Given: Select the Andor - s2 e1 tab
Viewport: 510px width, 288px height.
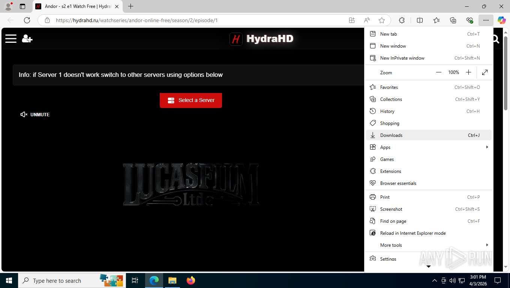Looking at the screenshot, I should (78, 6).
